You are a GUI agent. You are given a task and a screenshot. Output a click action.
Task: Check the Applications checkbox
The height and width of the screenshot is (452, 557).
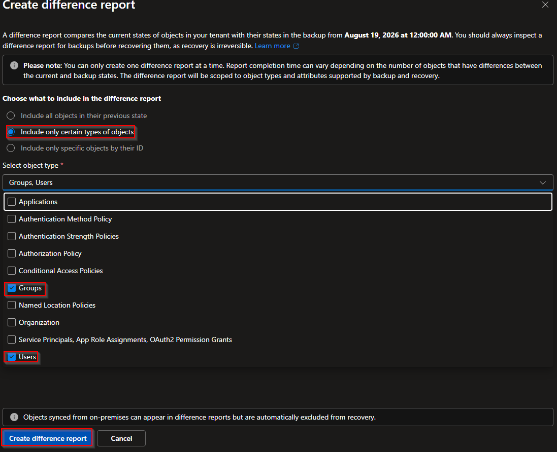point(12,202)
